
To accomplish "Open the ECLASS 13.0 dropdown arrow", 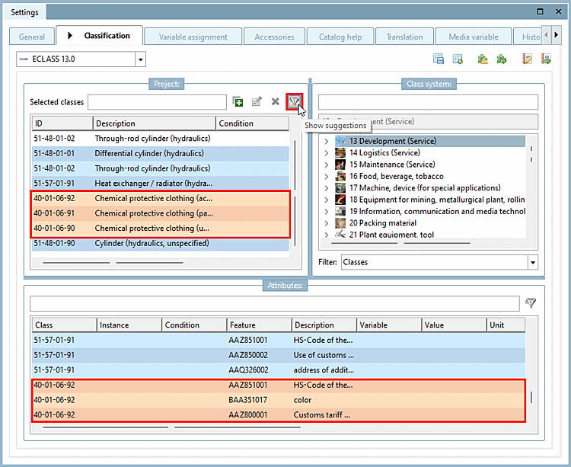I will pos(140,59).
